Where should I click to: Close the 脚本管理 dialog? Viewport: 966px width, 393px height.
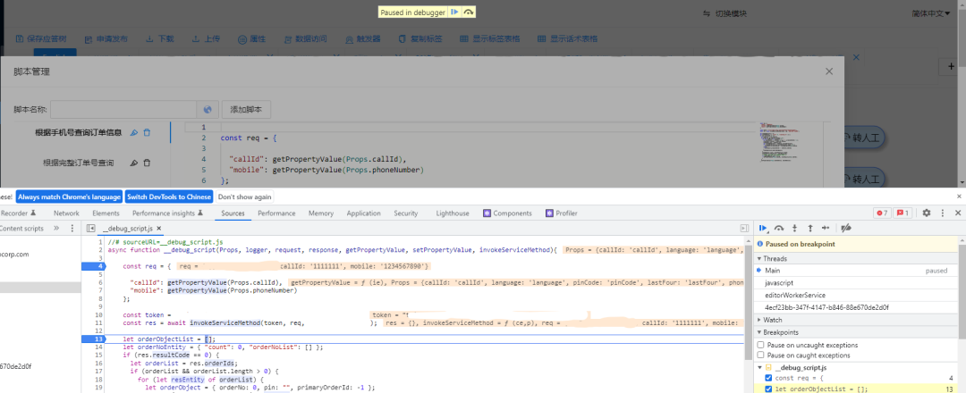[829, 71]
